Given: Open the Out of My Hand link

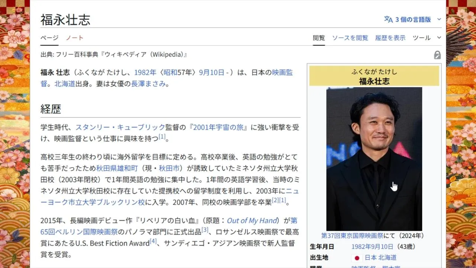Looking at the screenshot, I should point(252,221).
